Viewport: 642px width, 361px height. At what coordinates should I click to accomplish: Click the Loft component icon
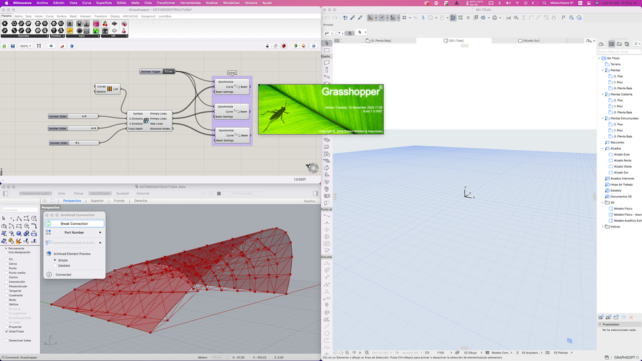[x=110, y=89]
